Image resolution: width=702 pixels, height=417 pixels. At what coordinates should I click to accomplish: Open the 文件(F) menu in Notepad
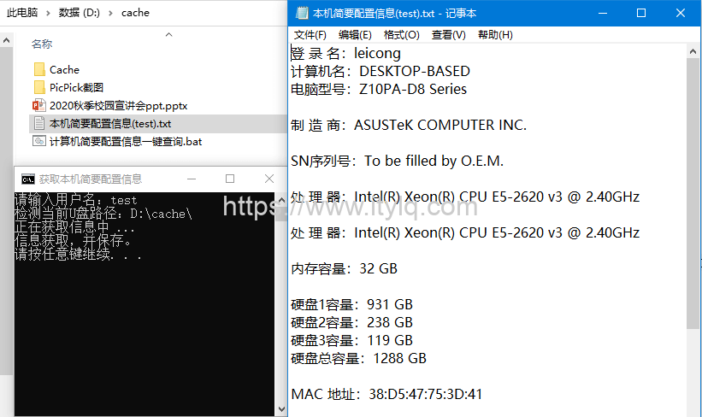click(x=310, y=35)
